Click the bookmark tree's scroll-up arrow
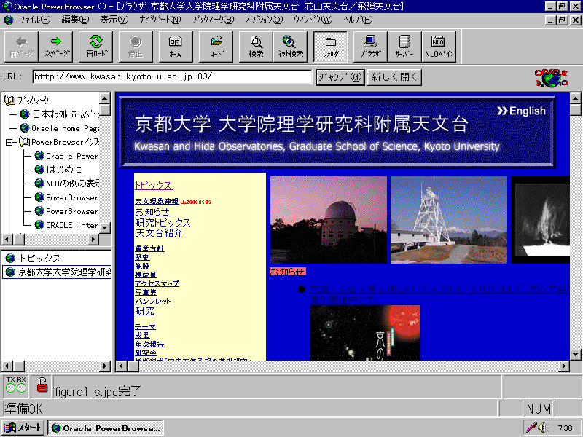 click(105, 98)
